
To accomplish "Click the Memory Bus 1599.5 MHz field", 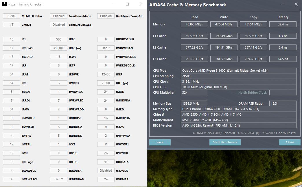I will [x=194, y=103].
